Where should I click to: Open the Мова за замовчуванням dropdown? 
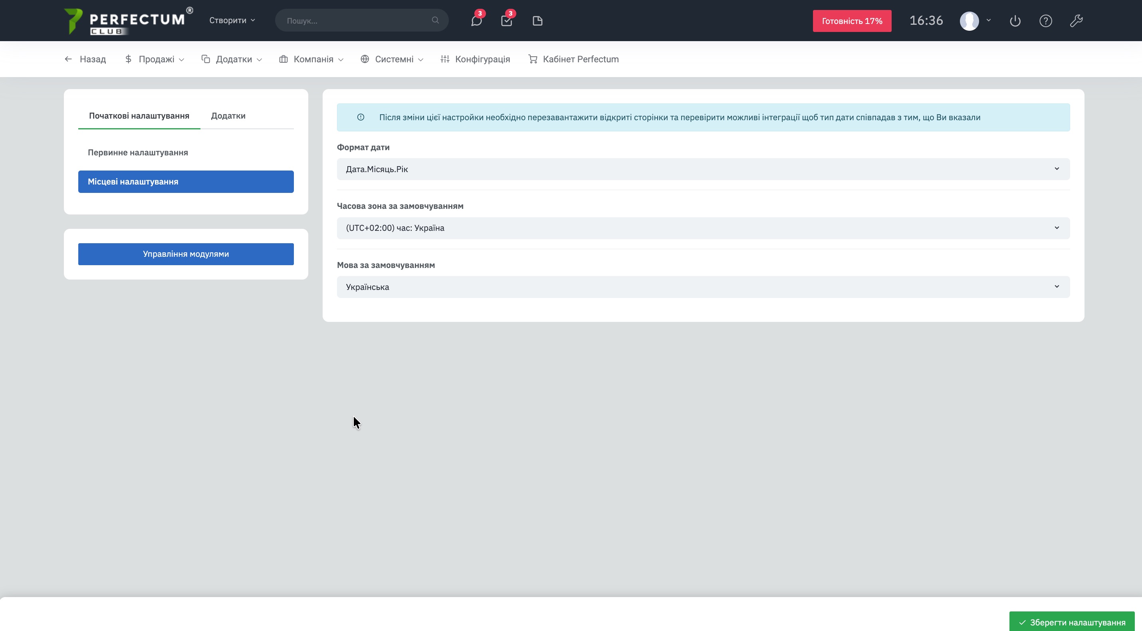(x=703, y=287)
